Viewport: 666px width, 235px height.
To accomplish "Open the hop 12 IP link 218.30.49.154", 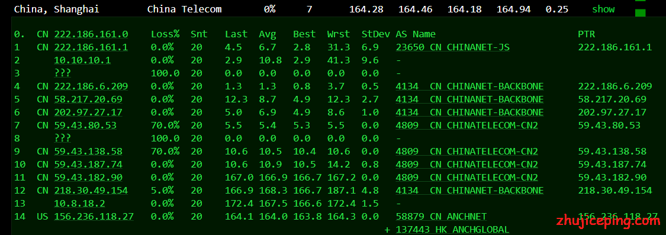I will [x=91, y=191].
